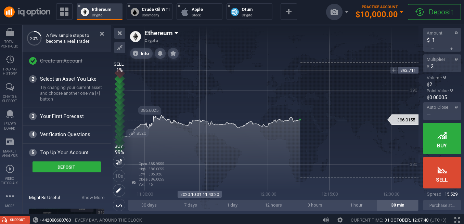This screenshot has width=464, height=224.
Task: Select the 7 days timeframe
Action: point(190,205)
